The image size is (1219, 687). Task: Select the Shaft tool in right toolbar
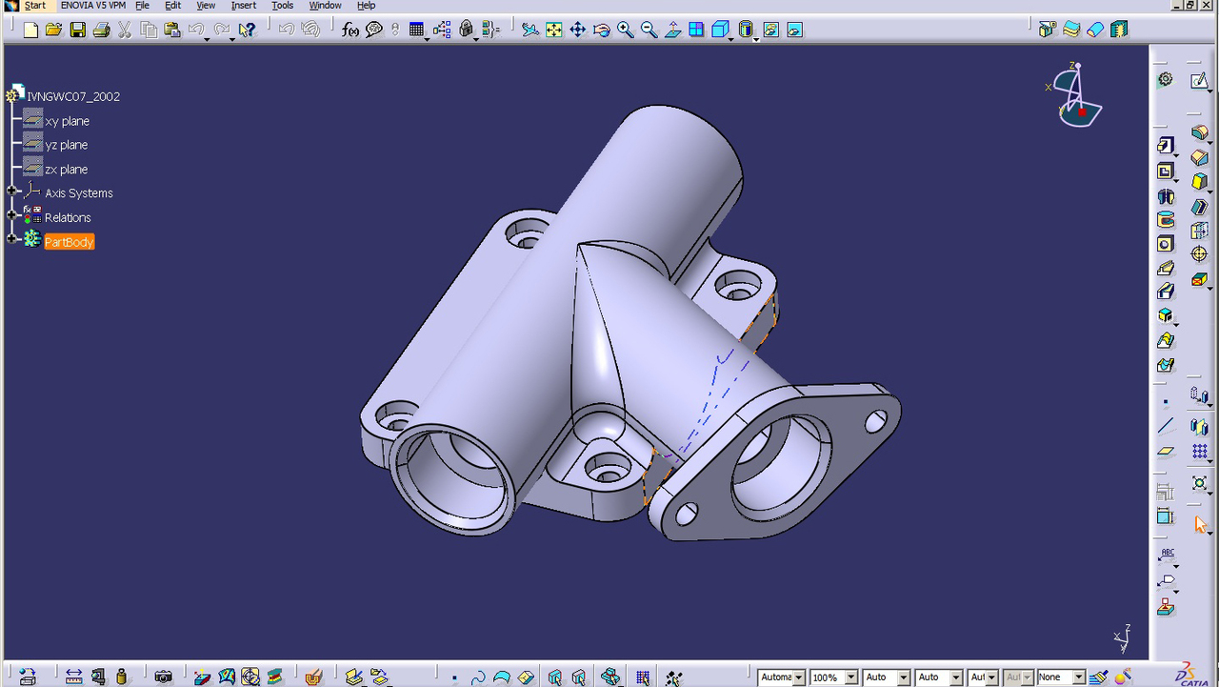point(1166,195)
